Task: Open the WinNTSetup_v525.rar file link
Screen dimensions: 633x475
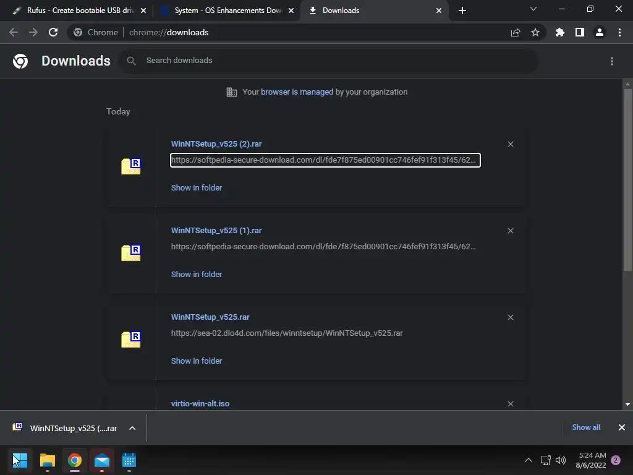Action: 210,317
